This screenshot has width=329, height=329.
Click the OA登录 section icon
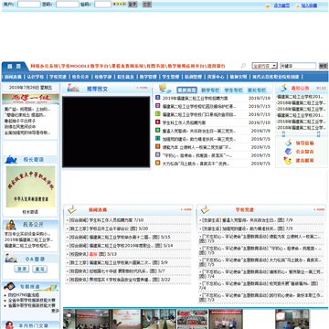(11, 259)
